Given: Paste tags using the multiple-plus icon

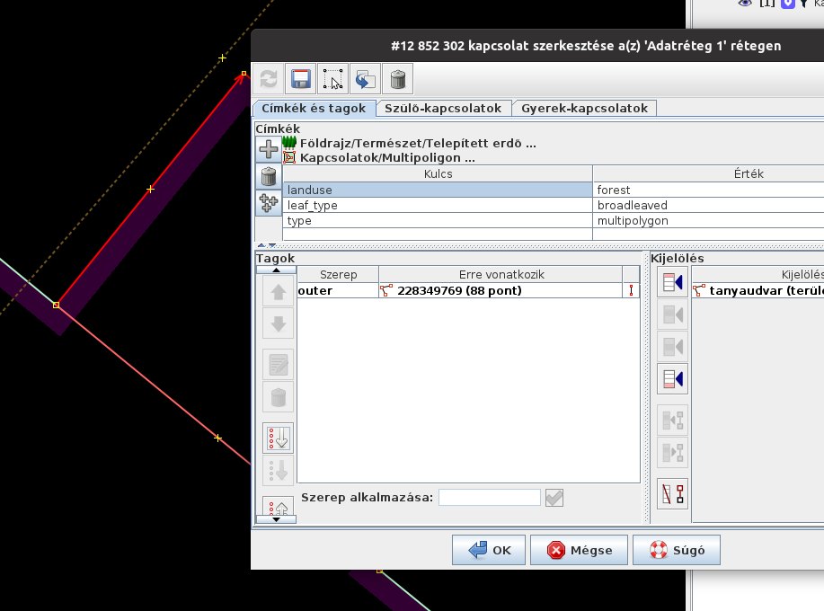Looking at the screenshot, I should click(x=269, y=203).
